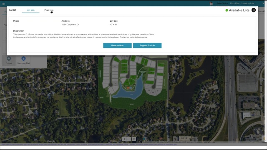
Task: Zoom out the map with minus icon
Action: (129, 139)
